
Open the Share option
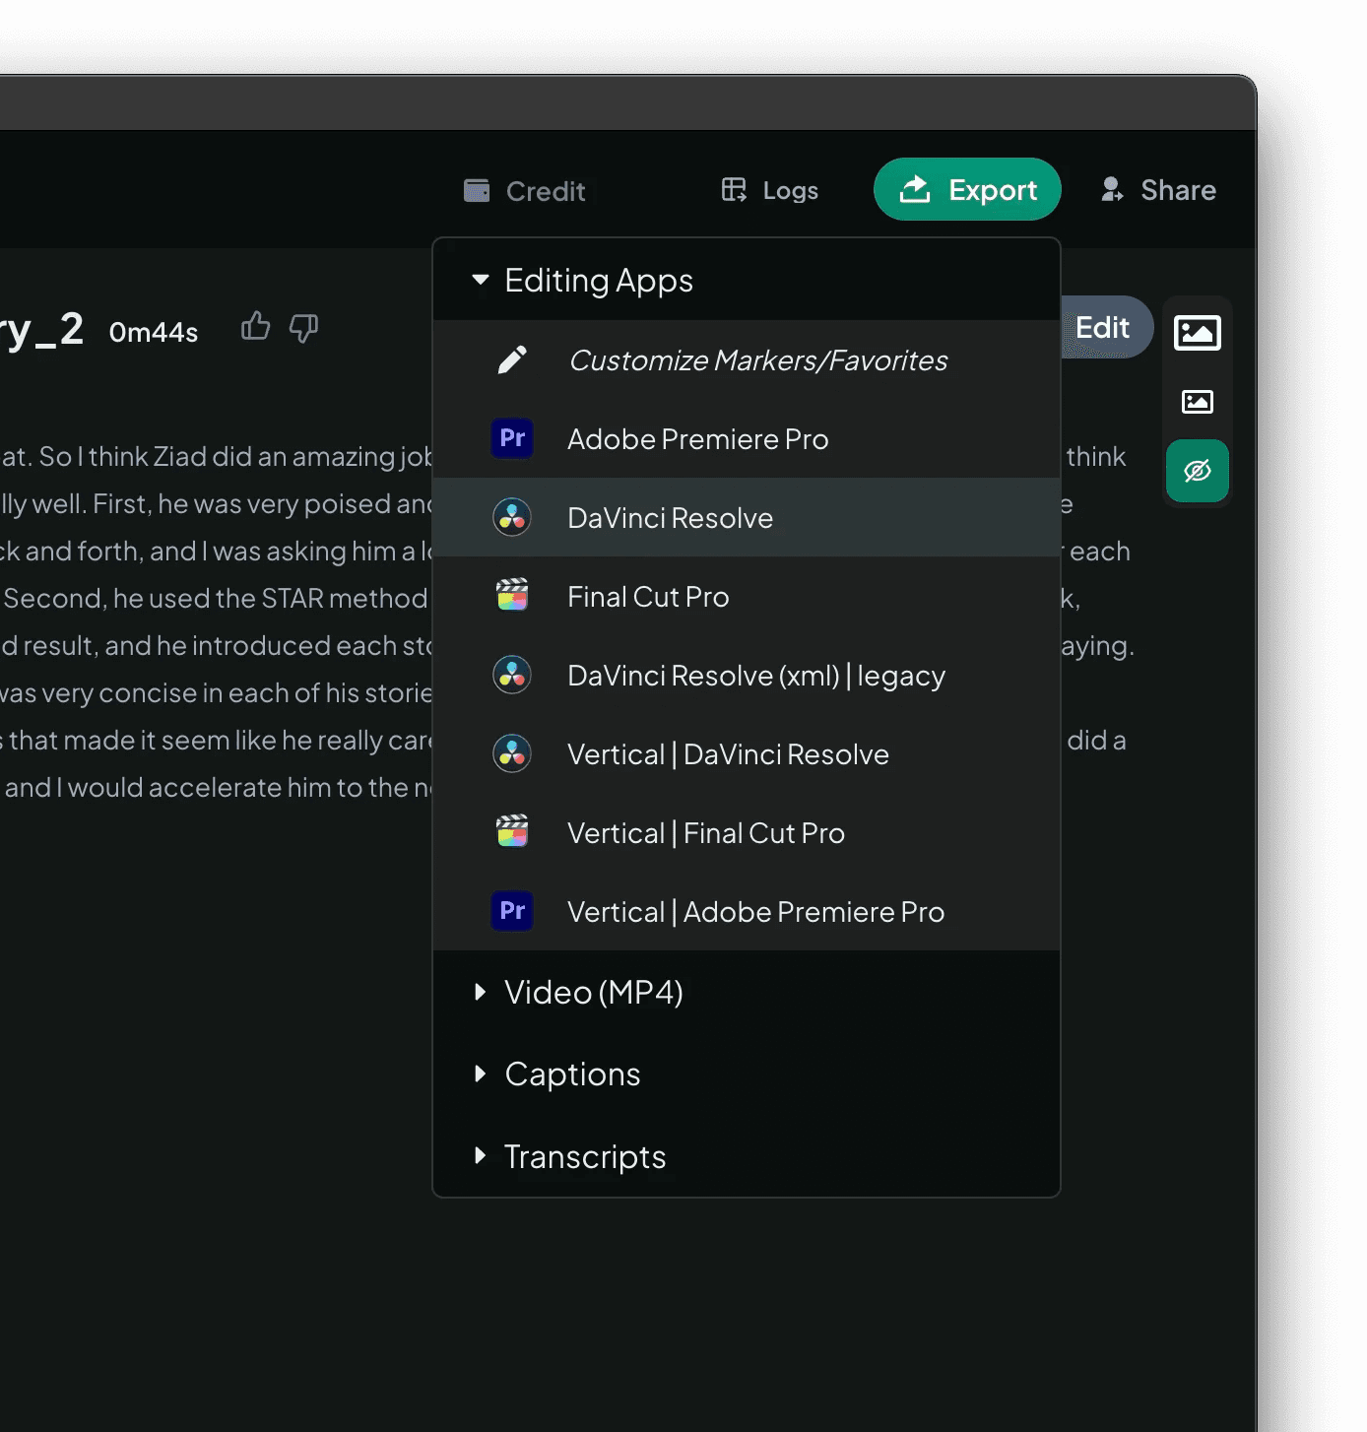click(x=1158, y=189)
